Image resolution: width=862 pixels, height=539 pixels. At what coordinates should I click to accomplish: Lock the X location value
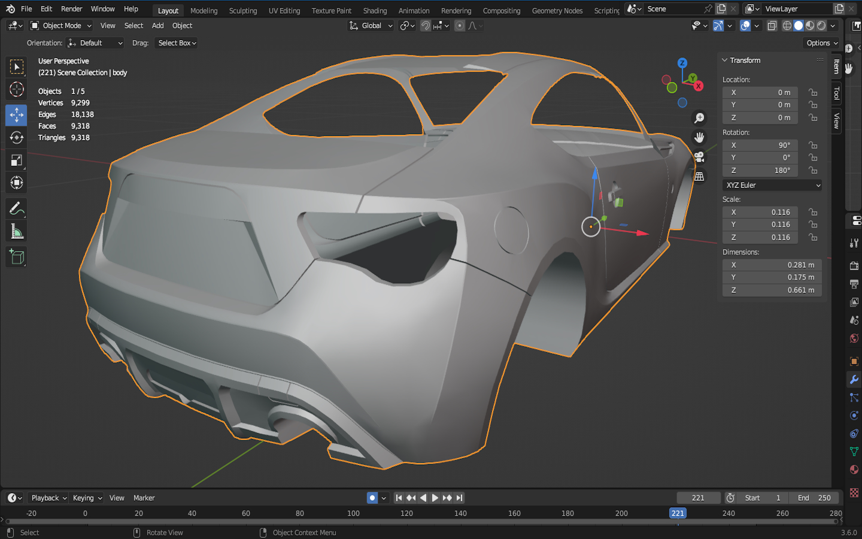point(813,92)
